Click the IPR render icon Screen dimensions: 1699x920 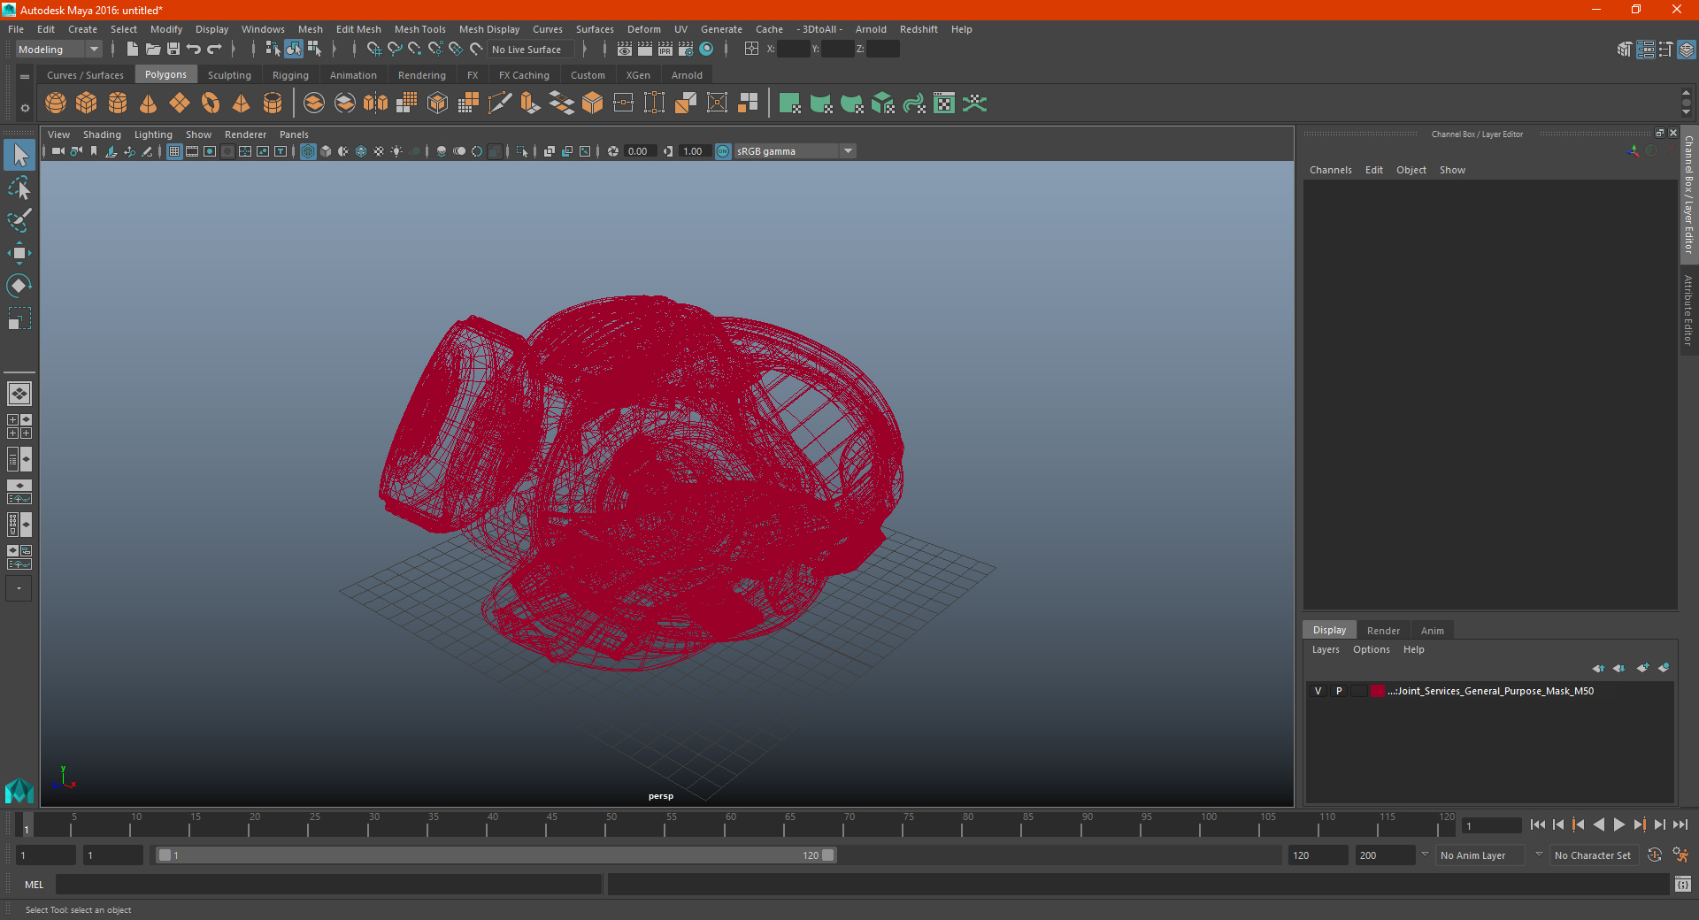pos(665,50)
